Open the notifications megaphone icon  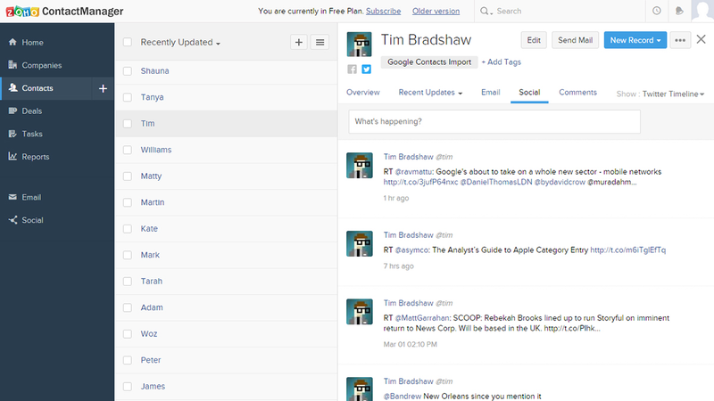tap(679, 11)
